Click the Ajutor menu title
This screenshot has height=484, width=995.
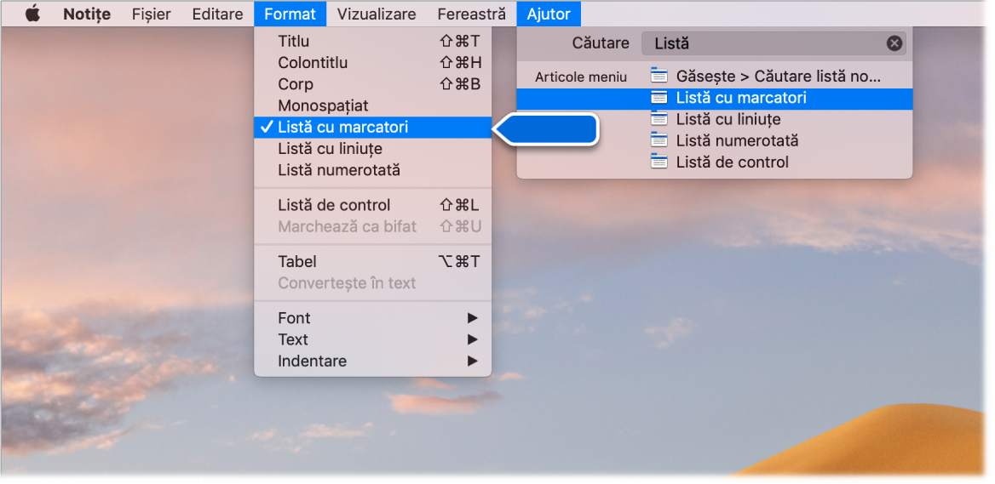coord(549,14)
